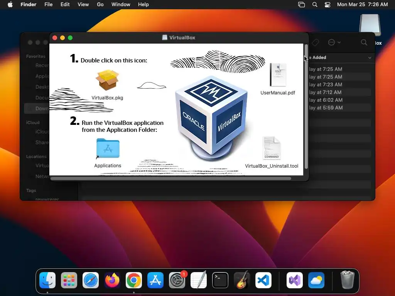This screenshot has height=296, width=395.
Task: Click the horizontal scrollbar in VirtualBox window
Action: tap(171, 178)
